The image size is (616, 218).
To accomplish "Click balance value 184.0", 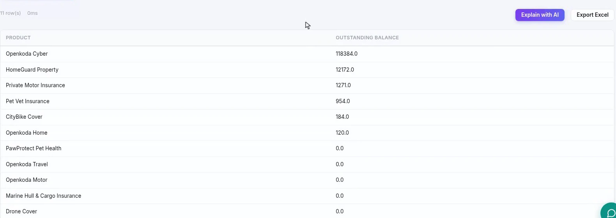I will point(342,117).
